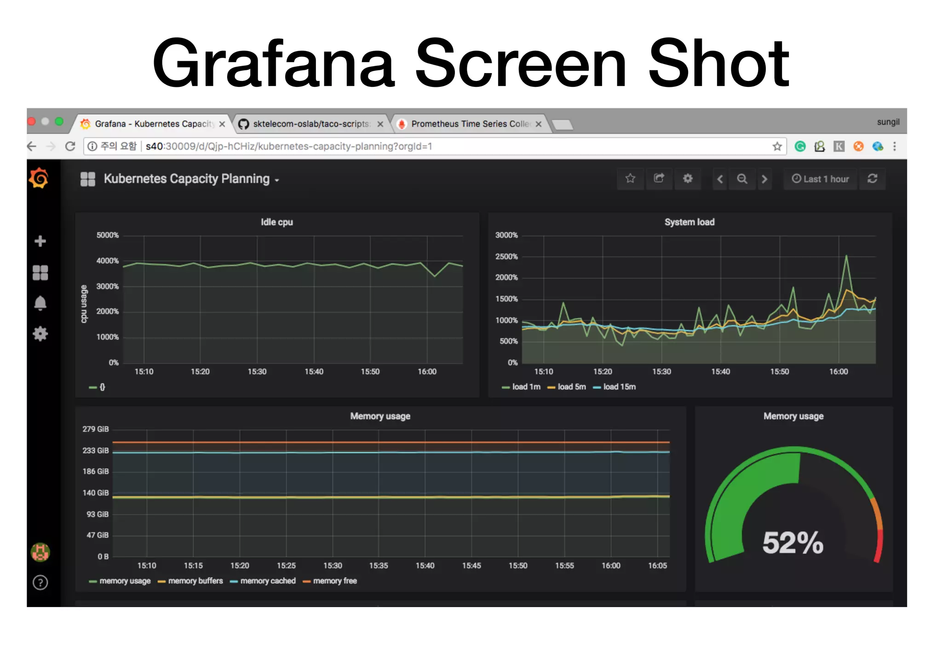Open the Alerting bell icon
The height and width of the screenshot is (665, 942).
pyautogui.click(x=40, y=303)
